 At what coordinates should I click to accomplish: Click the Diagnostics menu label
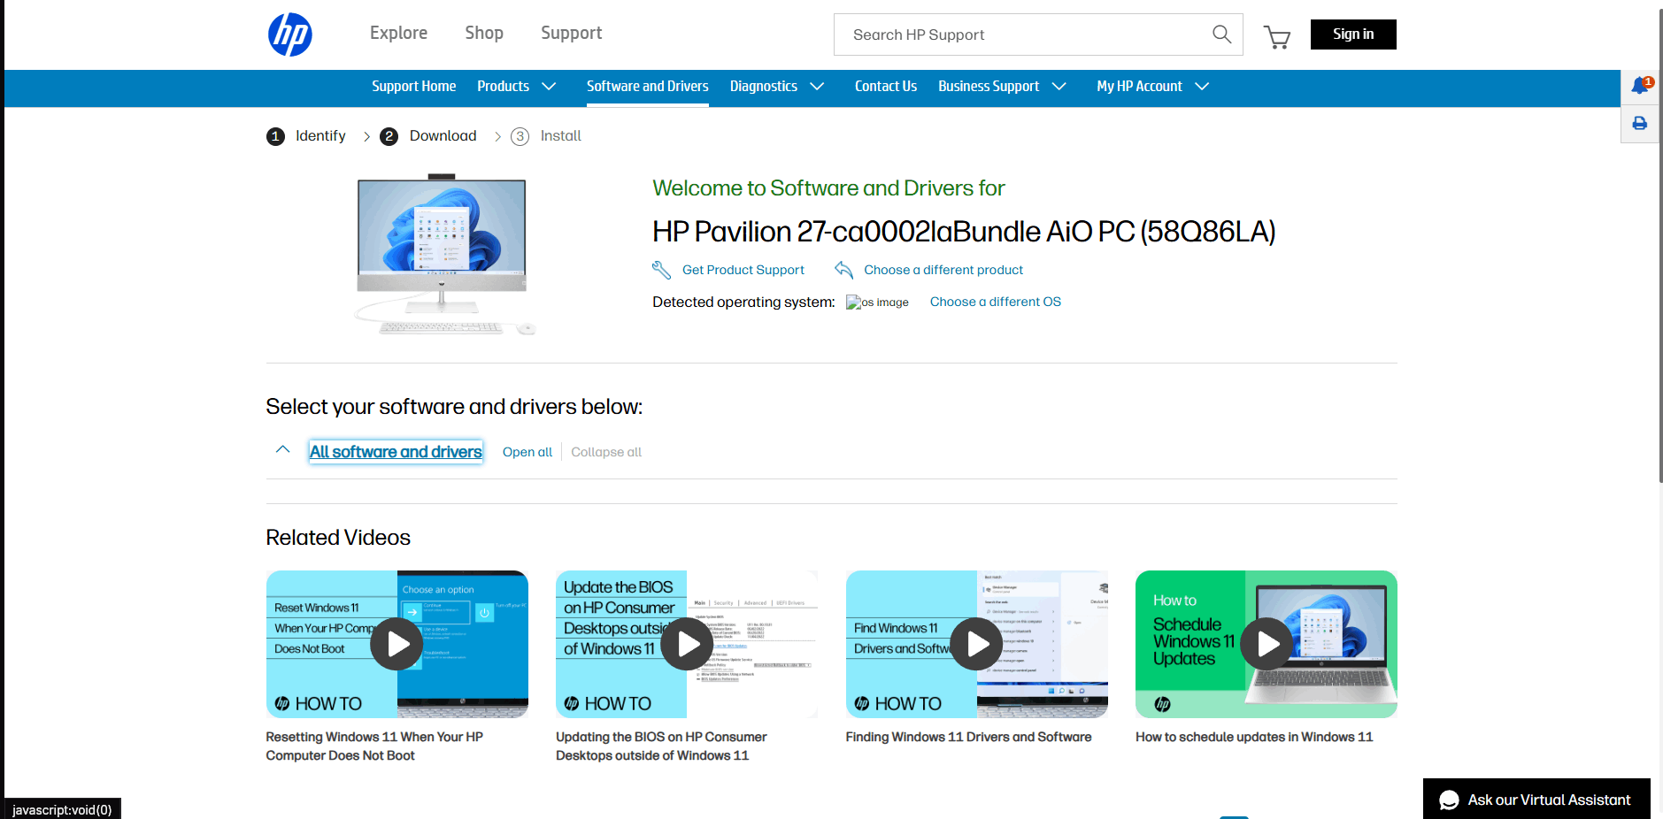coord(764,87)
